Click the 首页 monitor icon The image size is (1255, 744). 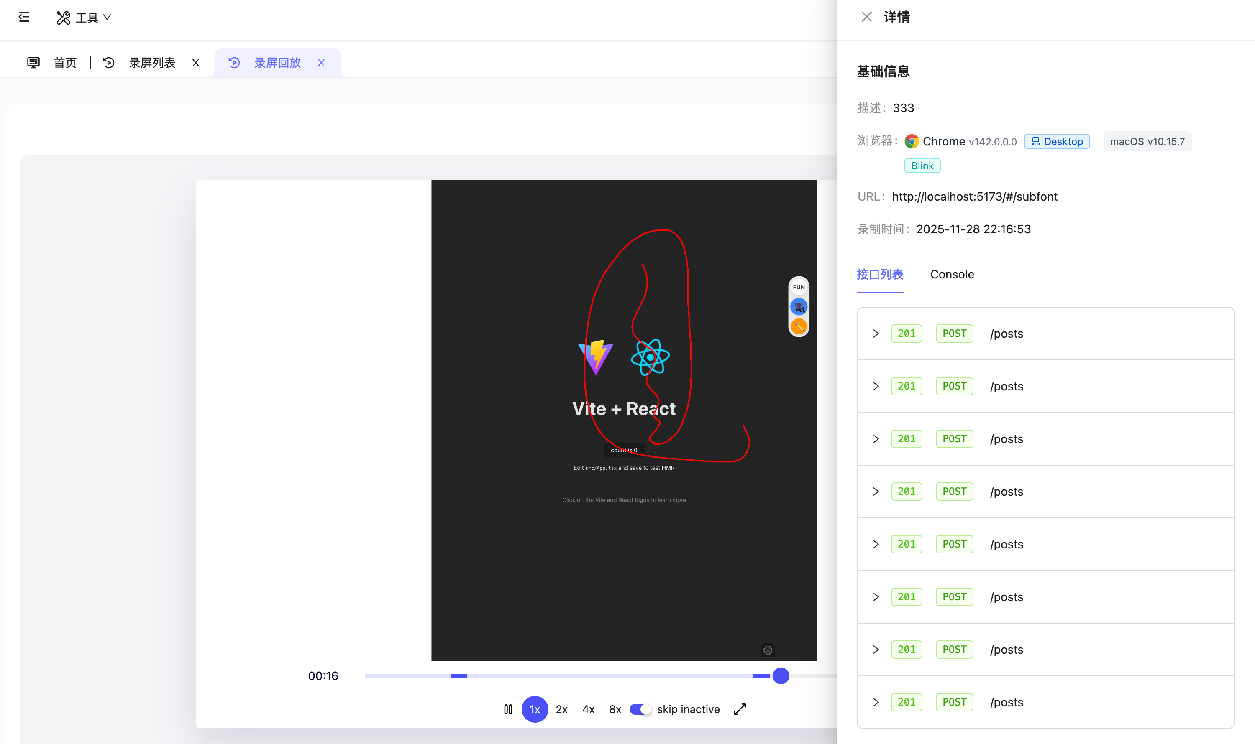[33, 63]
